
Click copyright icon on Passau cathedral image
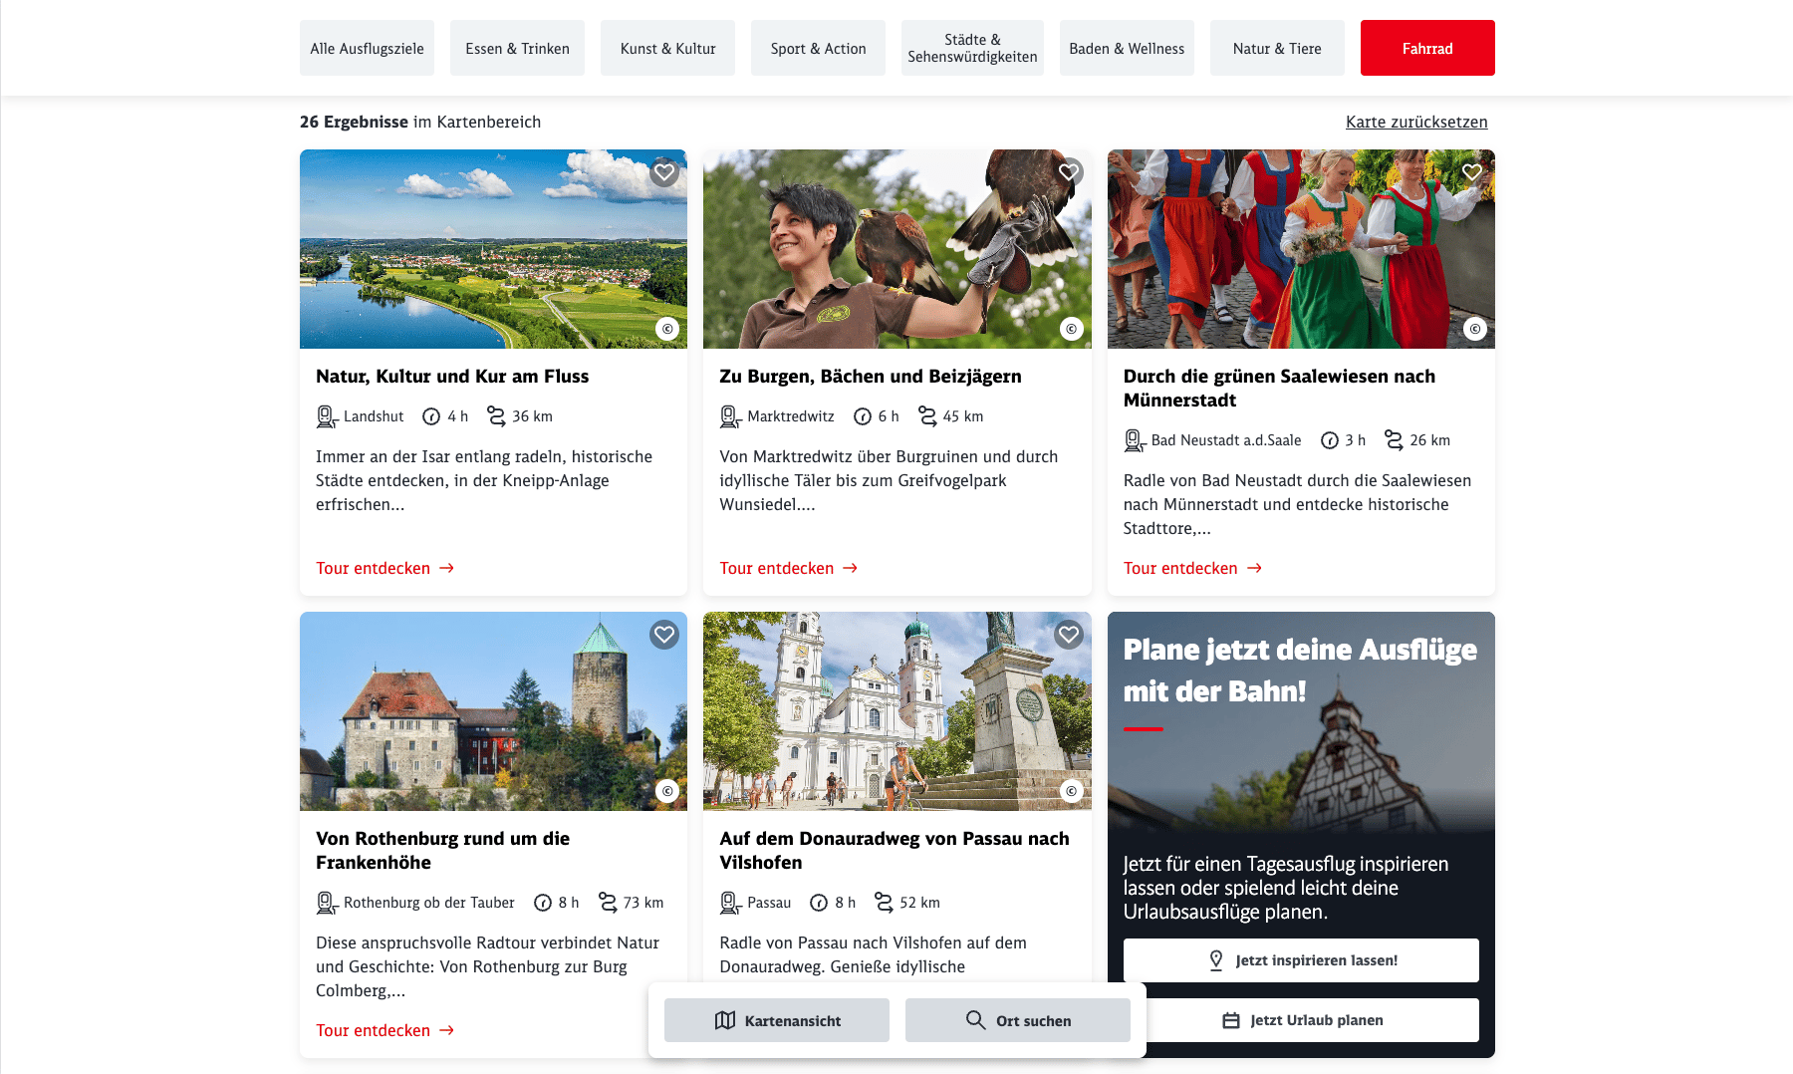1071,791
